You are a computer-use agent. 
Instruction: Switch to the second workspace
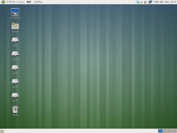click(165, 131)
